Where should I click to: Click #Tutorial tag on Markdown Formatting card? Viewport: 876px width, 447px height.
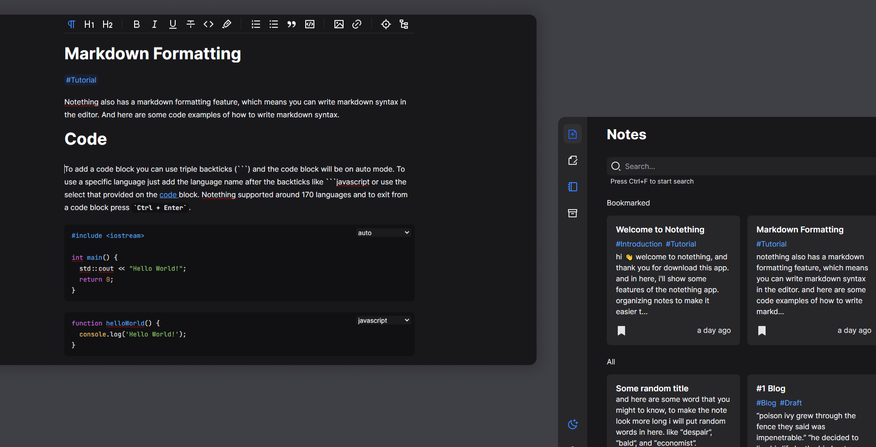(x=772, y=244)
